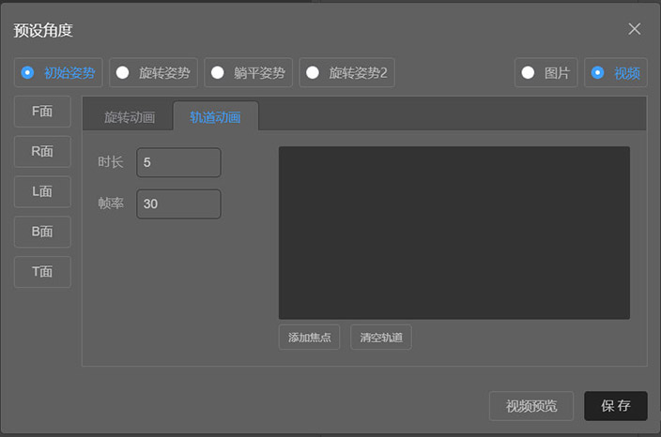Pick the T面 view button
The image size is (661, 437).
pyautogui.click(x=42, y=272)
